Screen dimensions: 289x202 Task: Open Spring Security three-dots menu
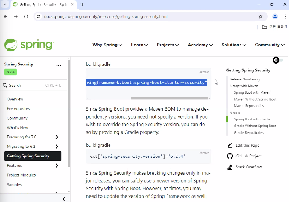tap(59, 65)
